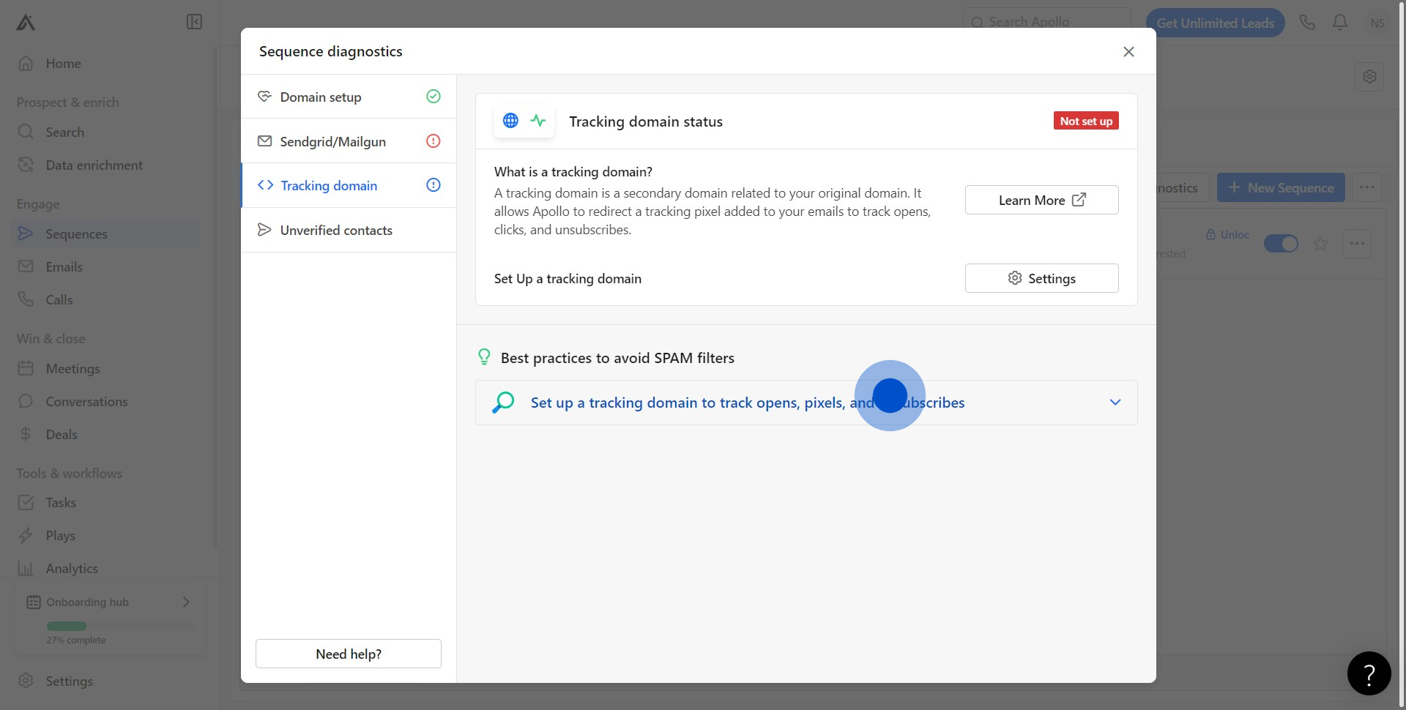Click the onboarding progress bar
Image resolution: width=1406 pixels, height=710 pixels.
click(121, 626)
